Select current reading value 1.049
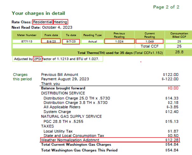 149,41
